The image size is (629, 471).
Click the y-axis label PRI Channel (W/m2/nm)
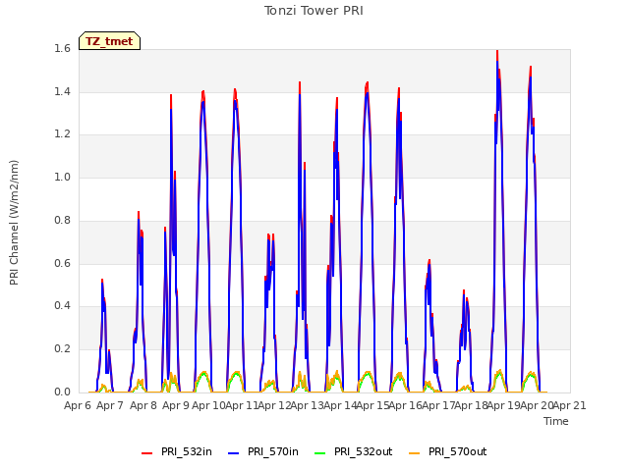(14, 223)
